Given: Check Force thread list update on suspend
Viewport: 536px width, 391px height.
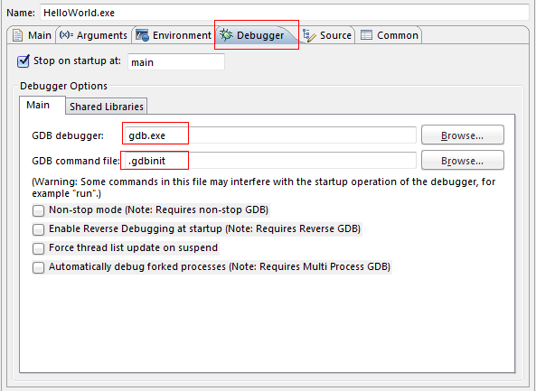Looking at the screenshot, I should [38, 248].
